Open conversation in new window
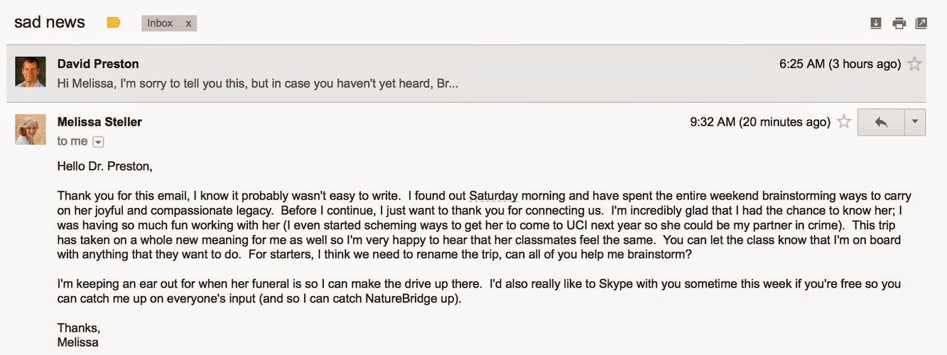947x355 pixels. [921, 23]
